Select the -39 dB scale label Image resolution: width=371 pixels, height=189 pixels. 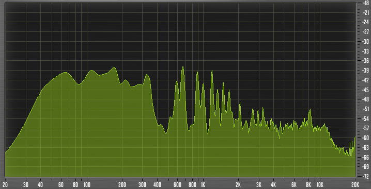click(365, 71)
